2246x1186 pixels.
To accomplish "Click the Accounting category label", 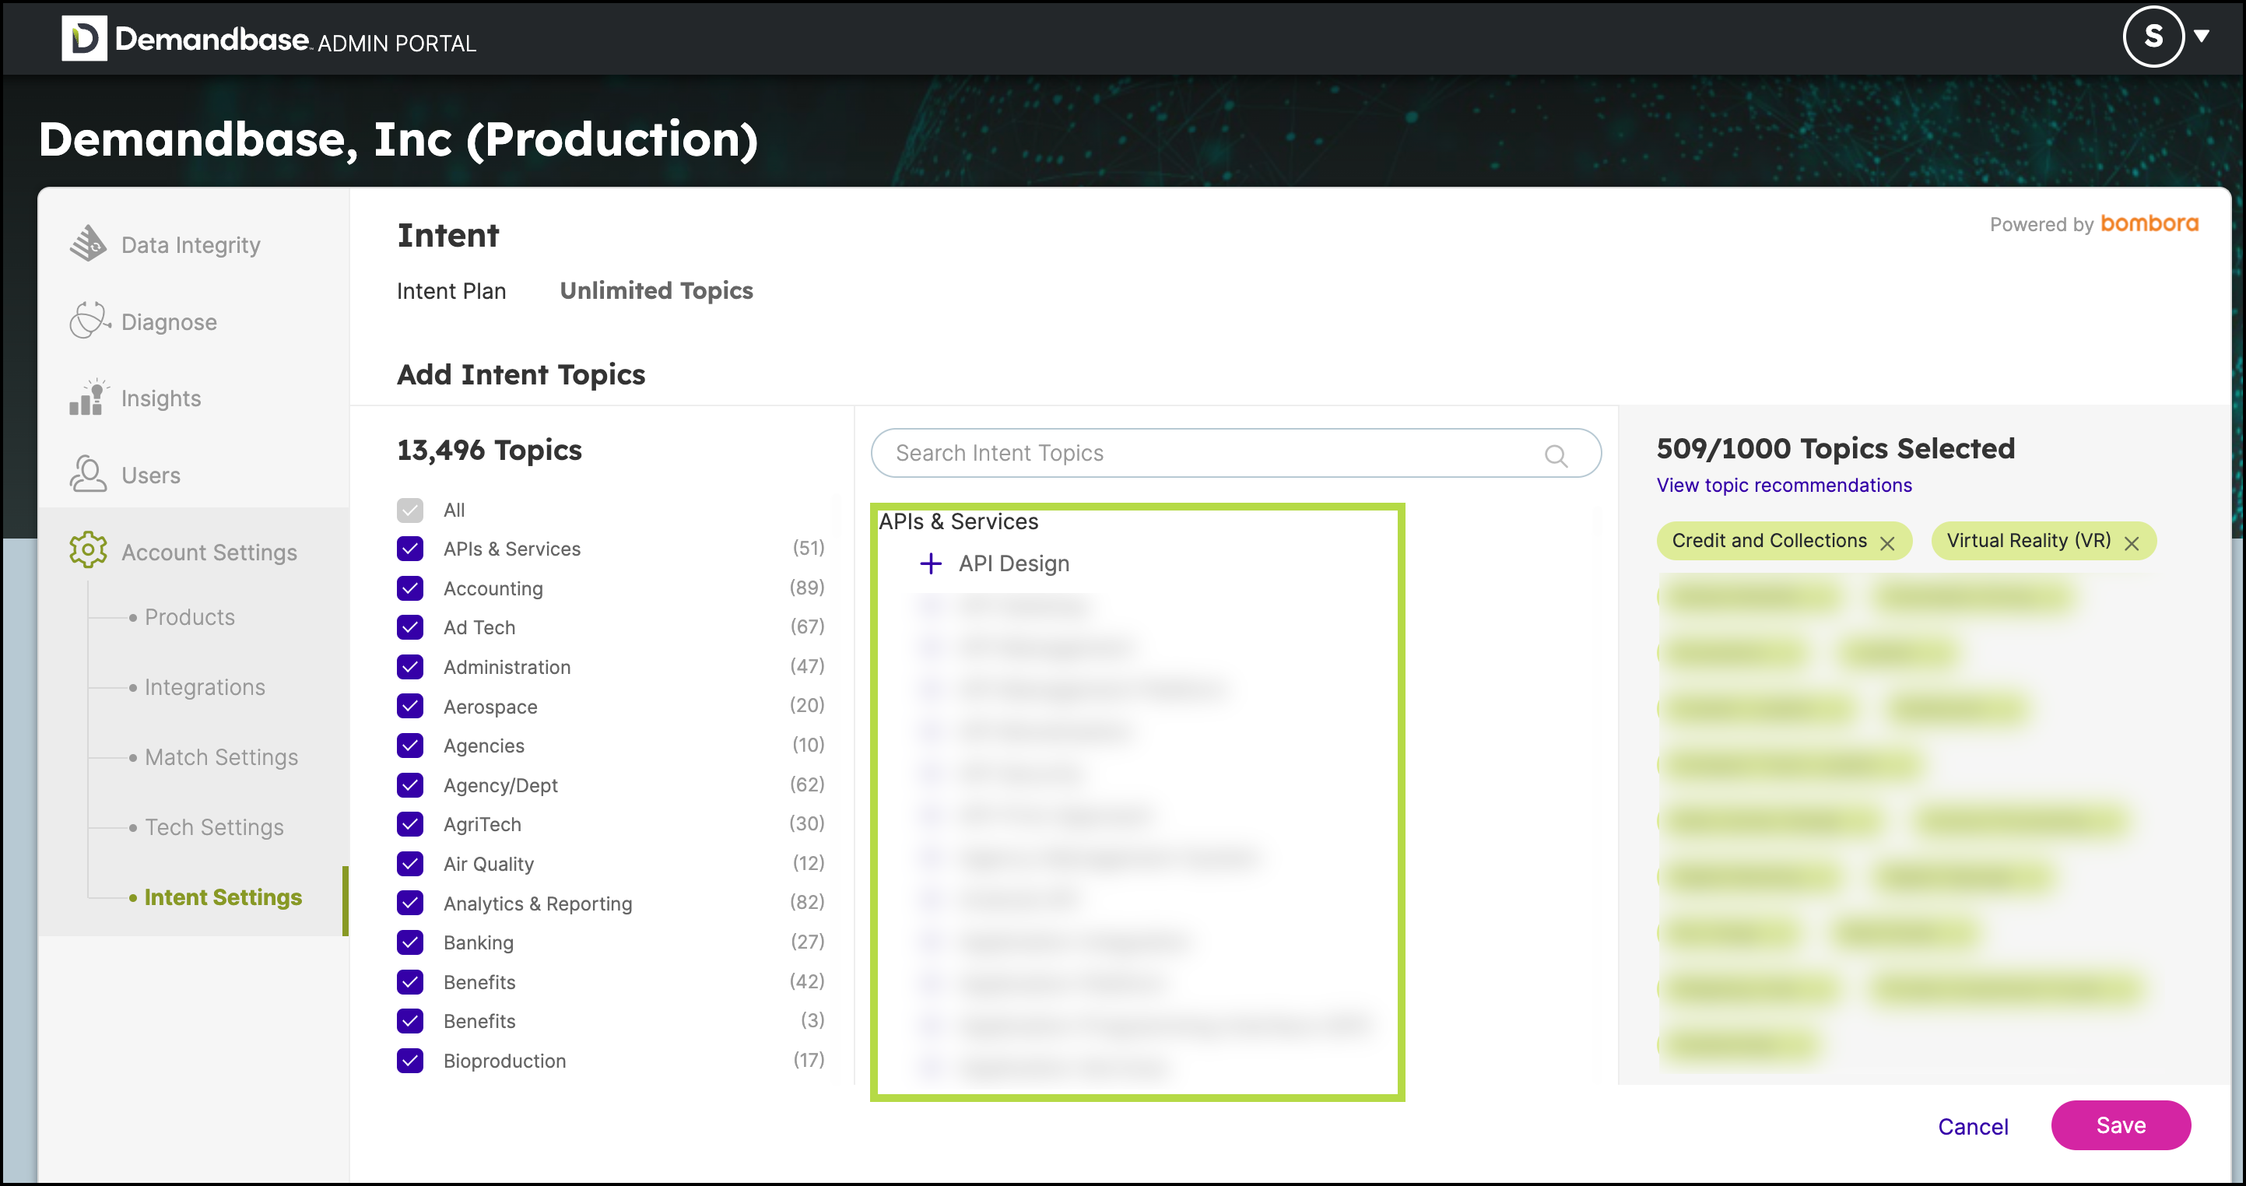I will pos(493,588).
